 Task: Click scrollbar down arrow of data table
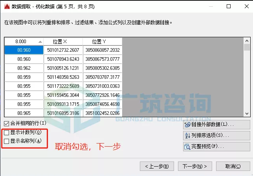[247, 114]
